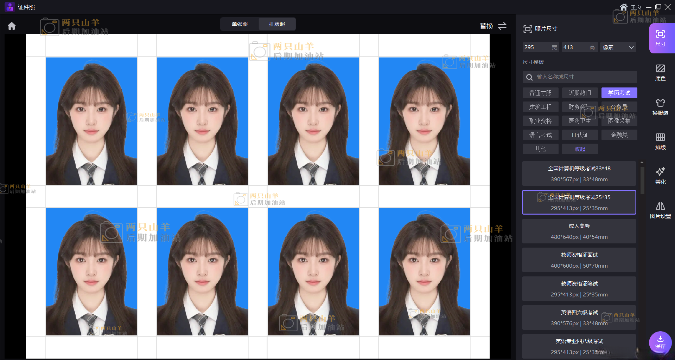Select the 美化 beautify tool
675x360 pixels.
pos(660,176)
